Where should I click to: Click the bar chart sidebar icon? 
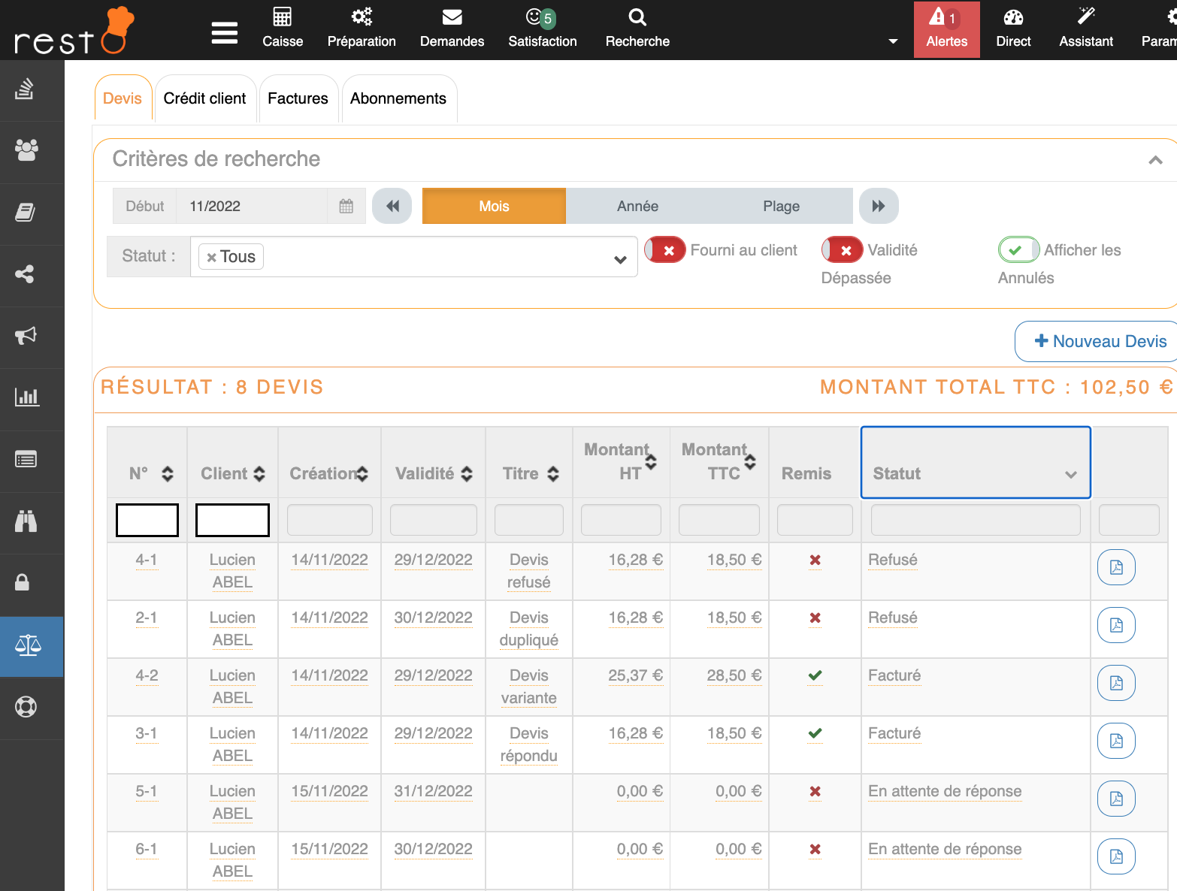pyautogui.click(x=26, y=397)
